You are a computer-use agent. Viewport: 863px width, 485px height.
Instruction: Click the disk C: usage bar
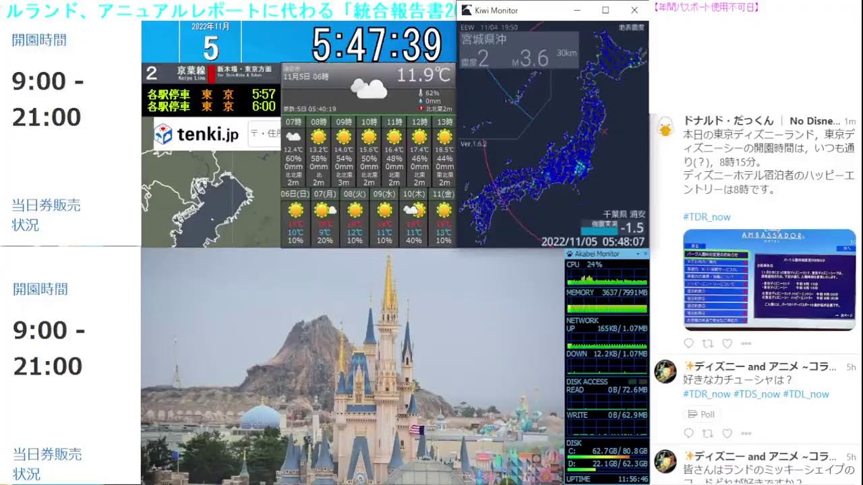click(607, 456)
